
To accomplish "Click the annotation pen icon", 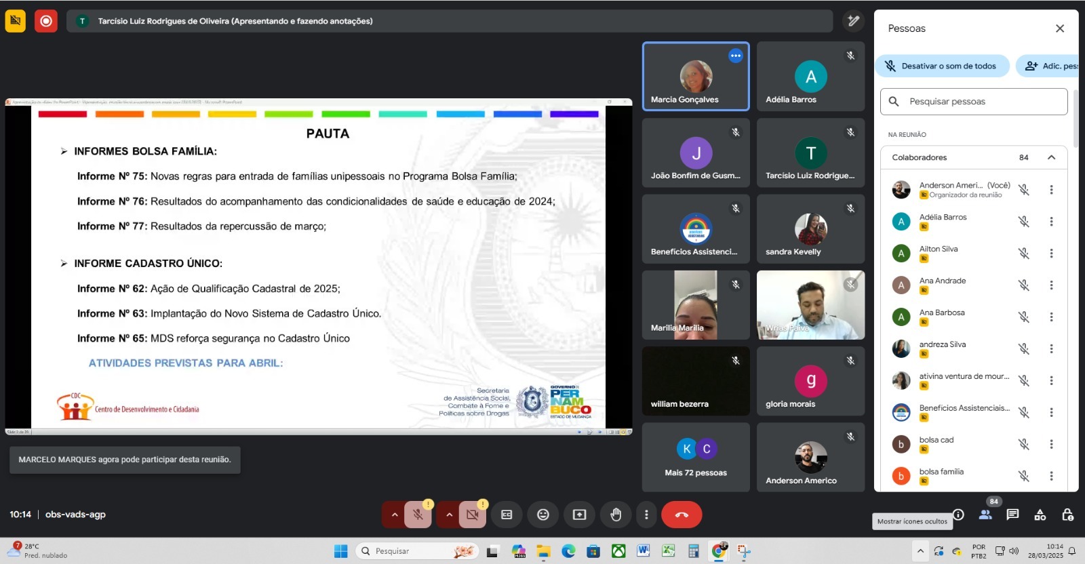I will [x=854, y=21].
